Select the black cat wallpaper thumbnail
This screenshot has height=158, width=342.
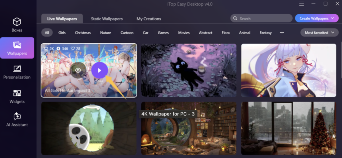click(x=189, y=70)
